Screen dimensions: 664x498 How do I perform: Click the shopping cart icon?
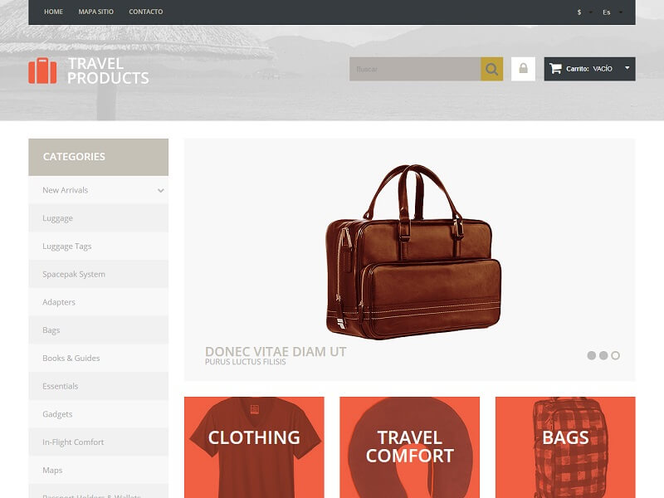coord(555,69)
